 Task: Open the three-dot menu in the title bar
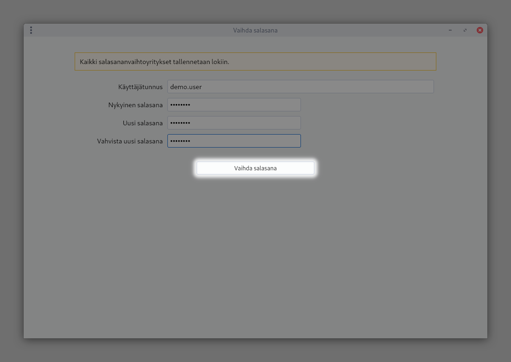31,30
